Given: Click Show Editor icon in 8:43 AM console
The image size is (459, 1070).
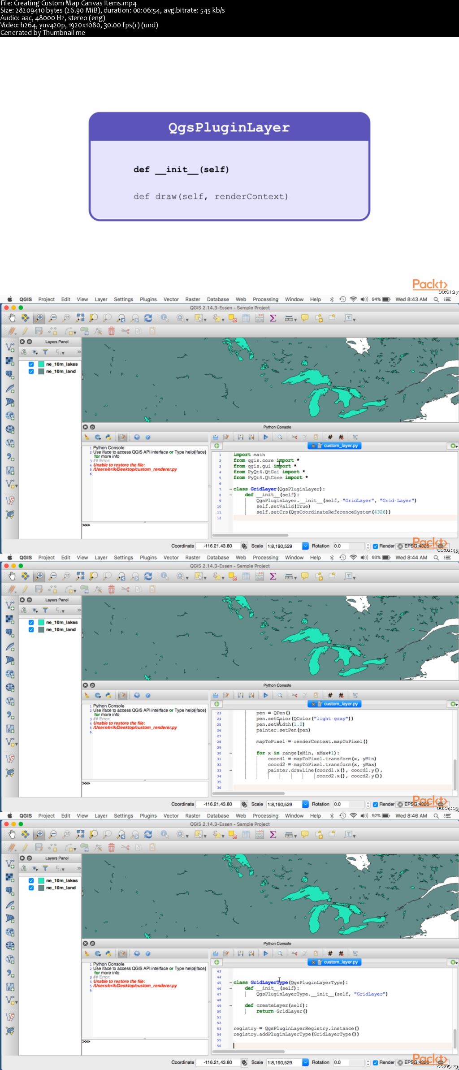Looking at the screenshot, I should coord(122,438).
